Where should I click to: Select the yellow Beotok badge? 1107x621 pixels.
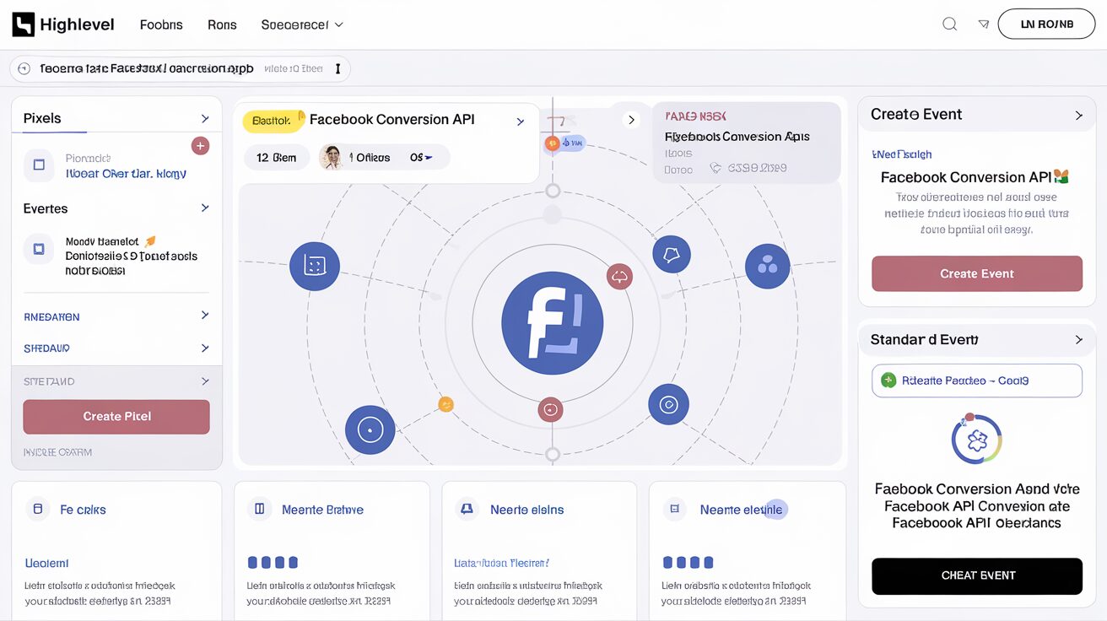[272, 121]
